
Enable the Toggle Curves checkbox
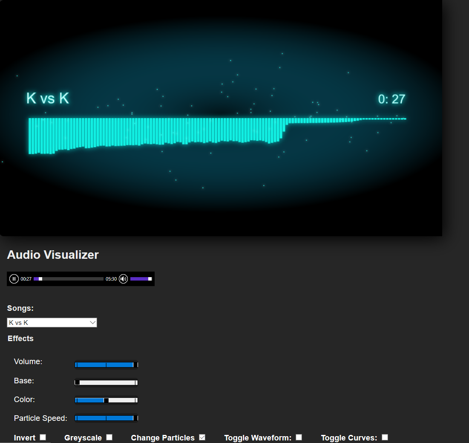pos(385,437)
